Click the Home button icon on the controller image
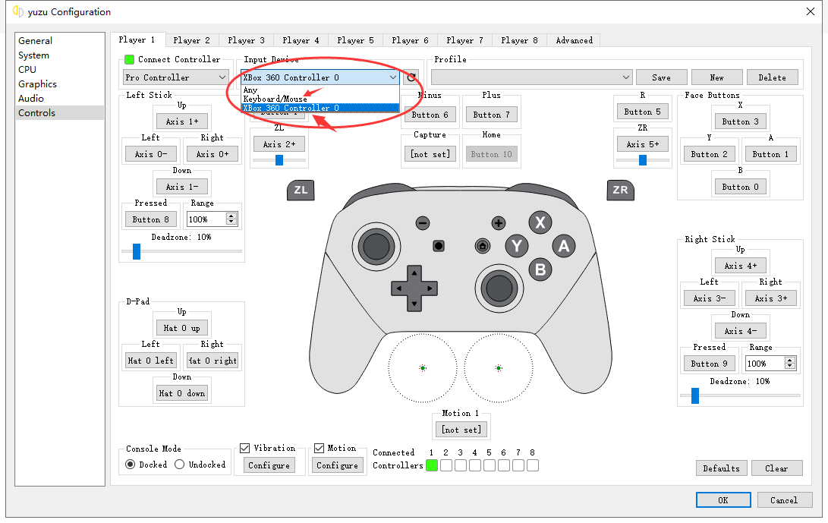 (x=482, y=246)
